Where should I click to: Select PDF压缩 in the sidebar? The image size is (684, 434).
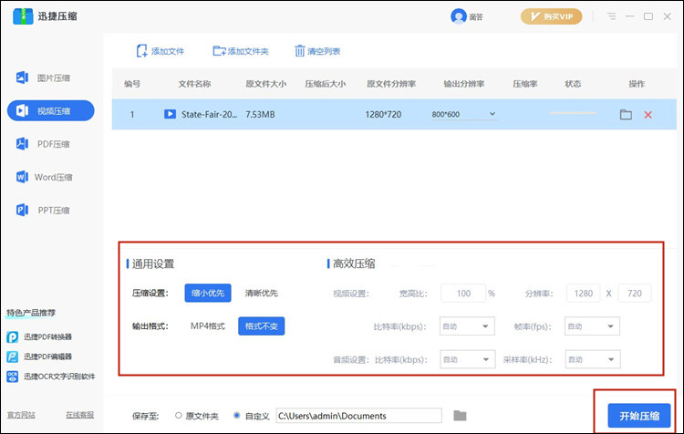(50, 144)
